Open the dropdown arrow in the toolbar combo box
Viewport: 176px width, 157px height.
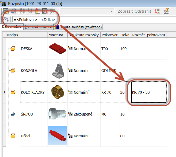pyautogui.click(x=112, y=11)
